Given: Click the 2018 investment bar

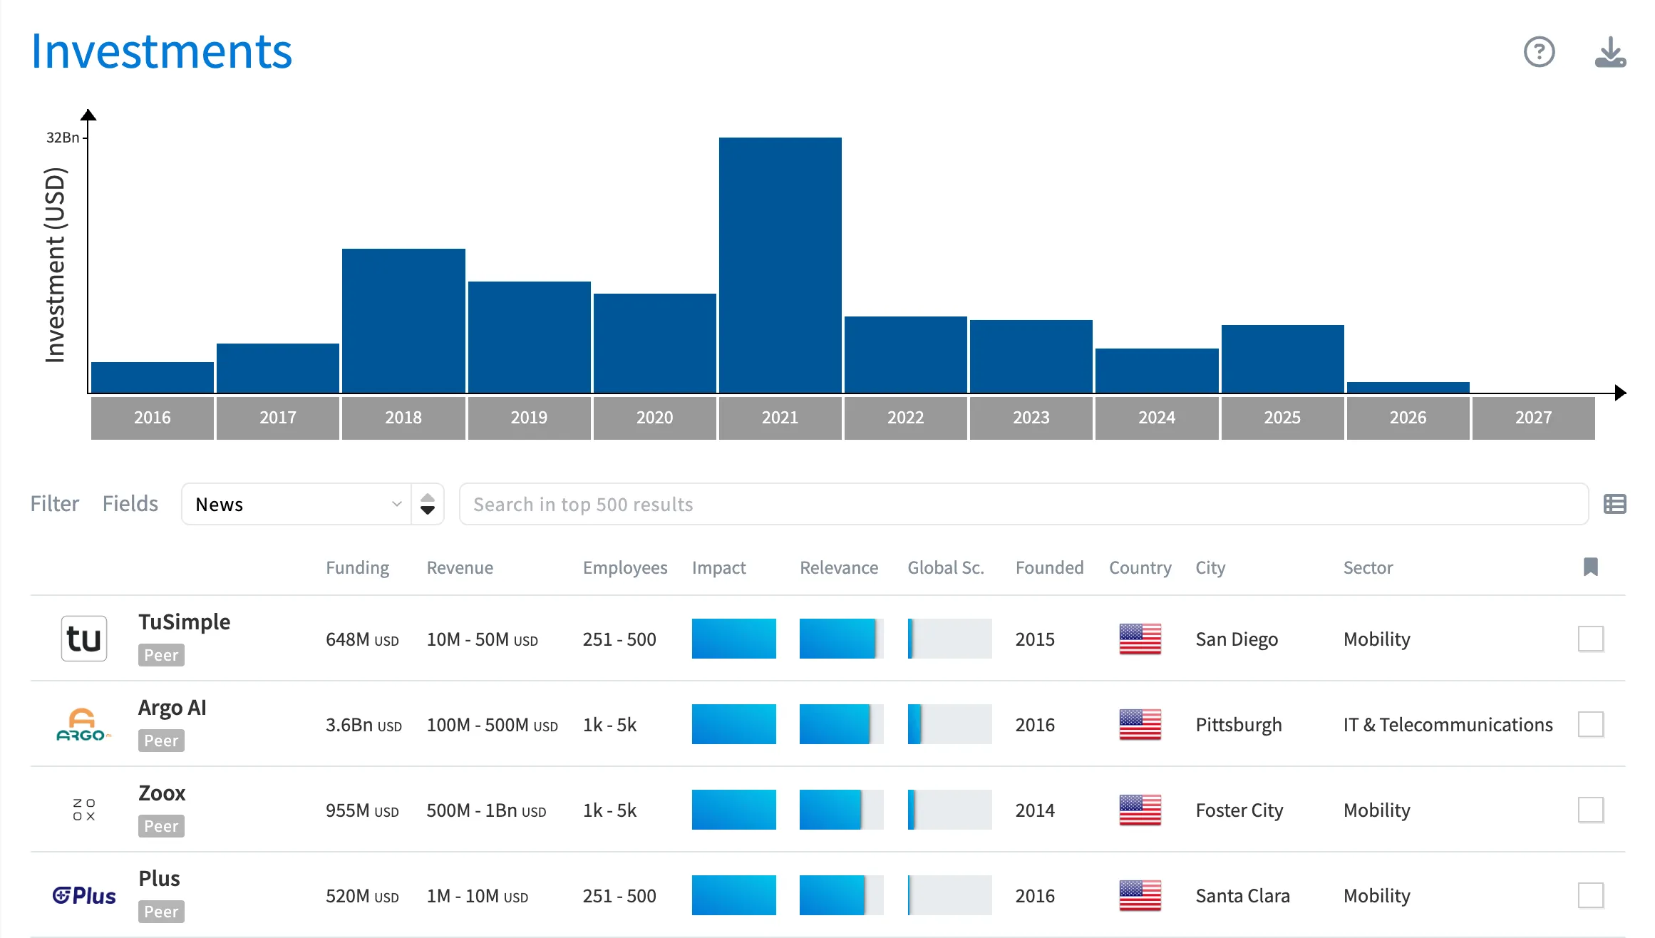Looking at the screenshot, I should tap(403, 321).
